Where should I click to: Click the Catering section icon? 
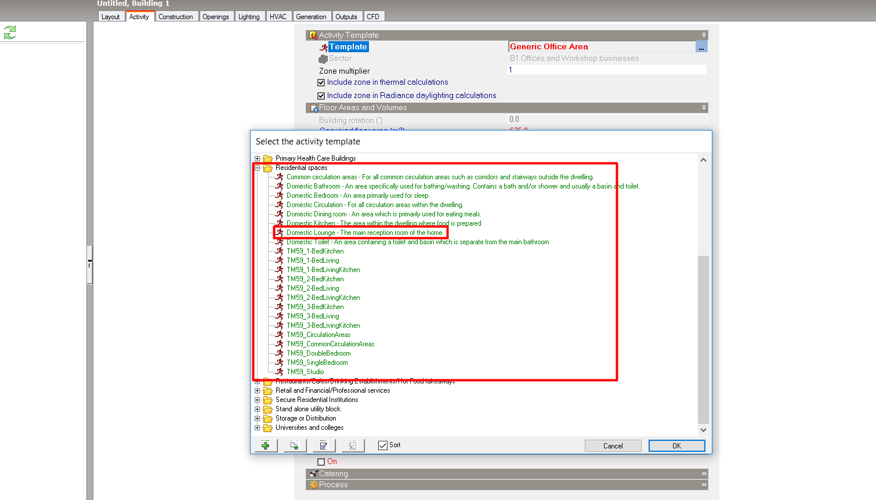(x=314, y=474)
